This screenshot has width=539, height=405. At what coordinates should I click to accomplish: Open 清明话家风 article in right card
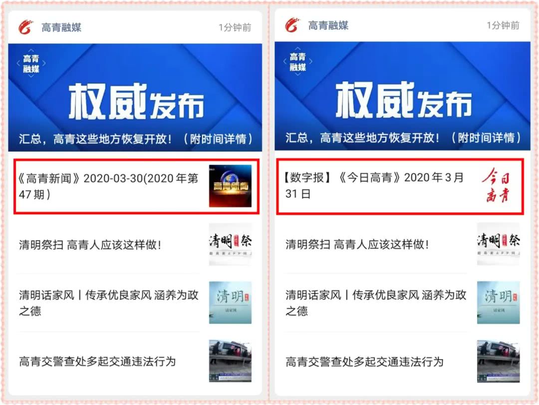[x=376, y=303]
